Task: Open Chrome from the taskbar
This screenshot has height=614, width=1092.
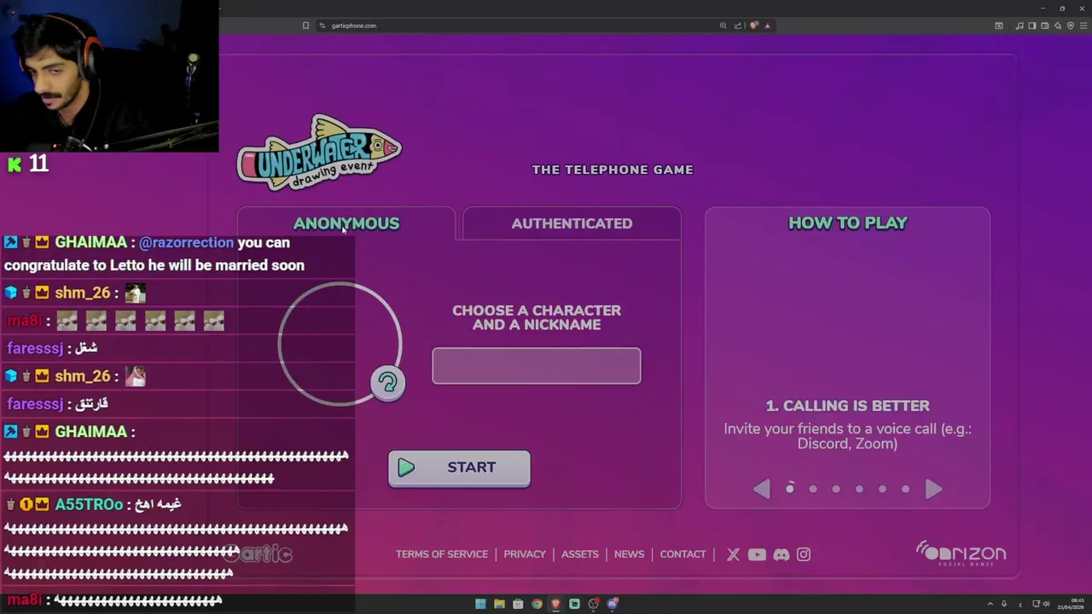Action: [537, 604]
